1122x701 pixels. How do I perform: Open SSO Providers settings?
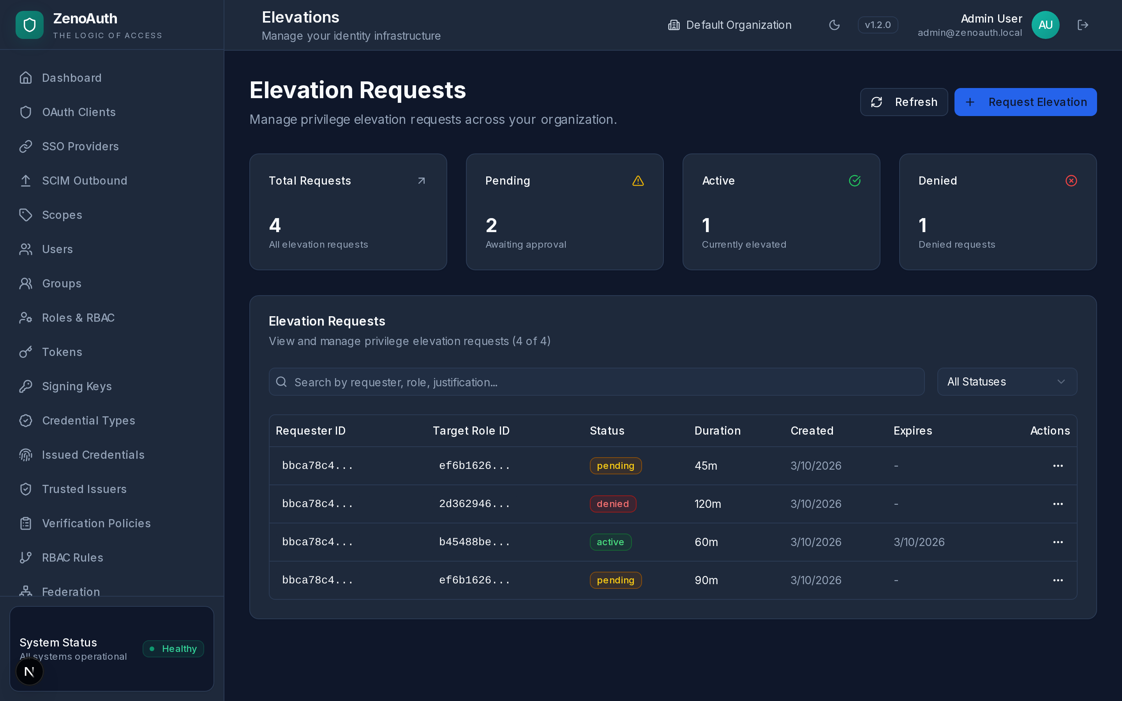(x=80, y=146)
